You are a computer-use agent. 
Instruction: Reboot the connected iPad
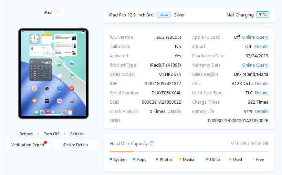pyautogui.click(x=26, y=134)
